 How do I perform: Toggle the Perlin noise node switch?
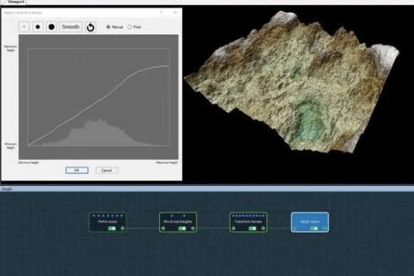click(x=112, y=228)
